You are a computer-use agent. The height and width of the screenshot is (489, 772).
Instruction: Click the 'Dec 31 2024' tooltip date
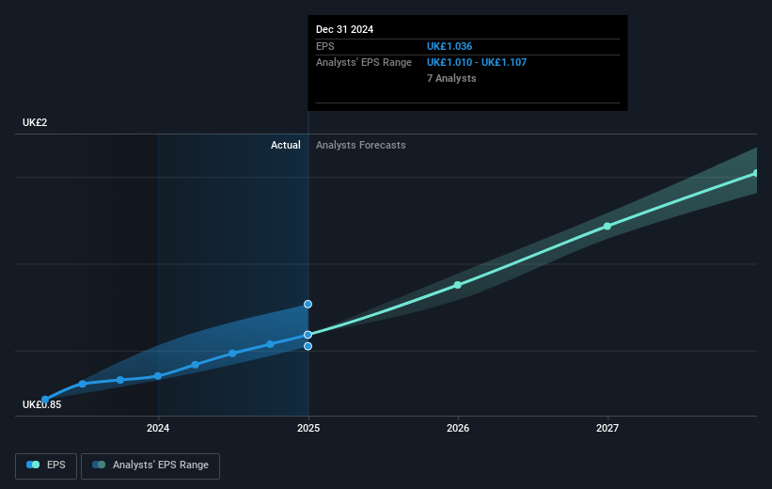pos(345,29)
